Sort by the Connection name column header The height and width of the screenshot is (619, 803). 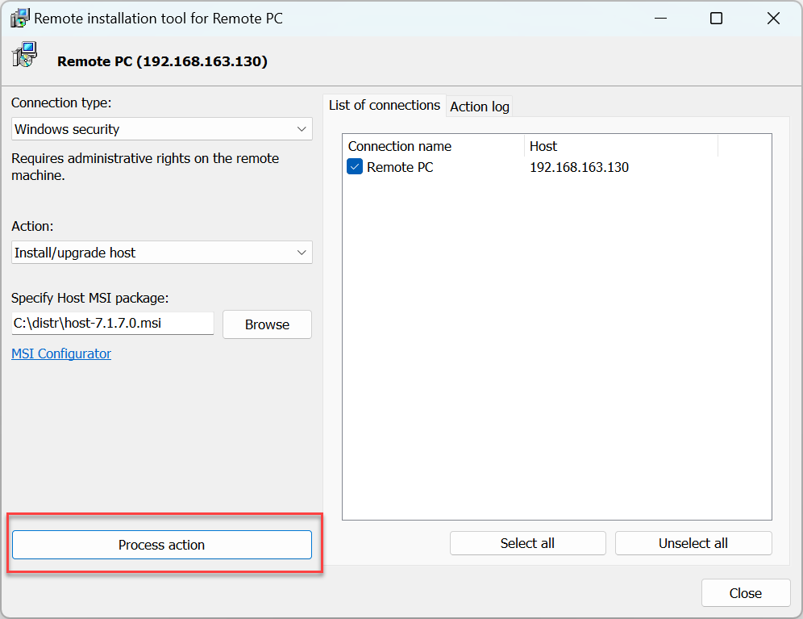point(433,146)
